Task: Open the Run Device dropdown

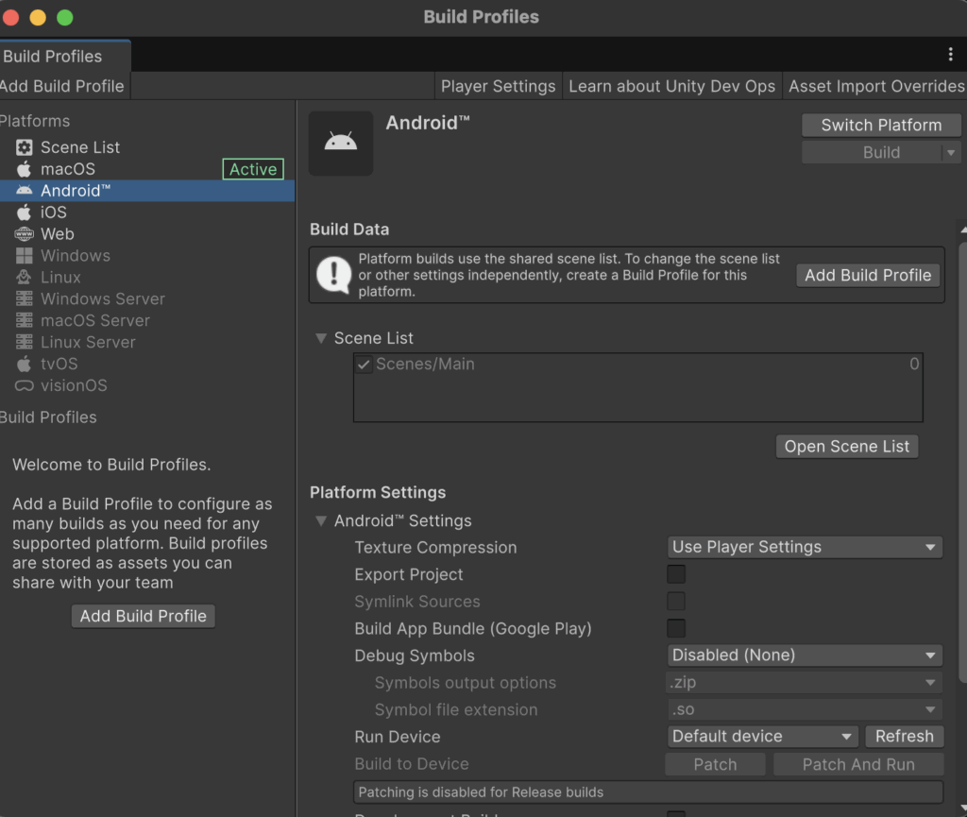Action: pyautogui.click(x=763, y=736)
